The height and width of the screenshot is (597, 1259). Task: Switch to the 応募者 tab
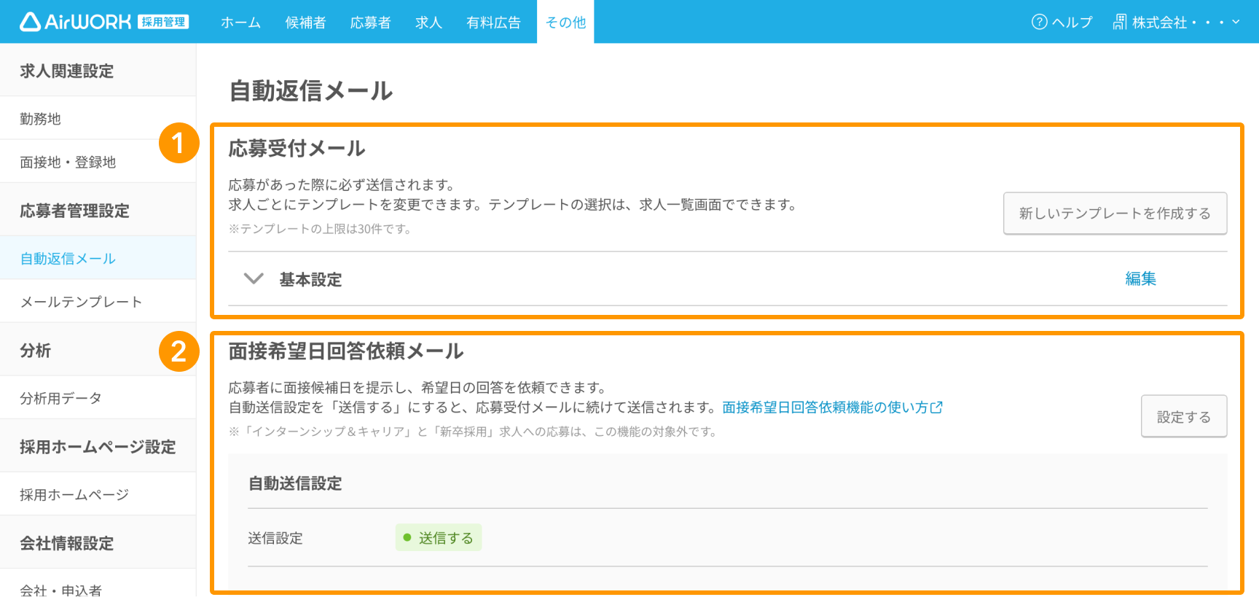tap(370, 23)
